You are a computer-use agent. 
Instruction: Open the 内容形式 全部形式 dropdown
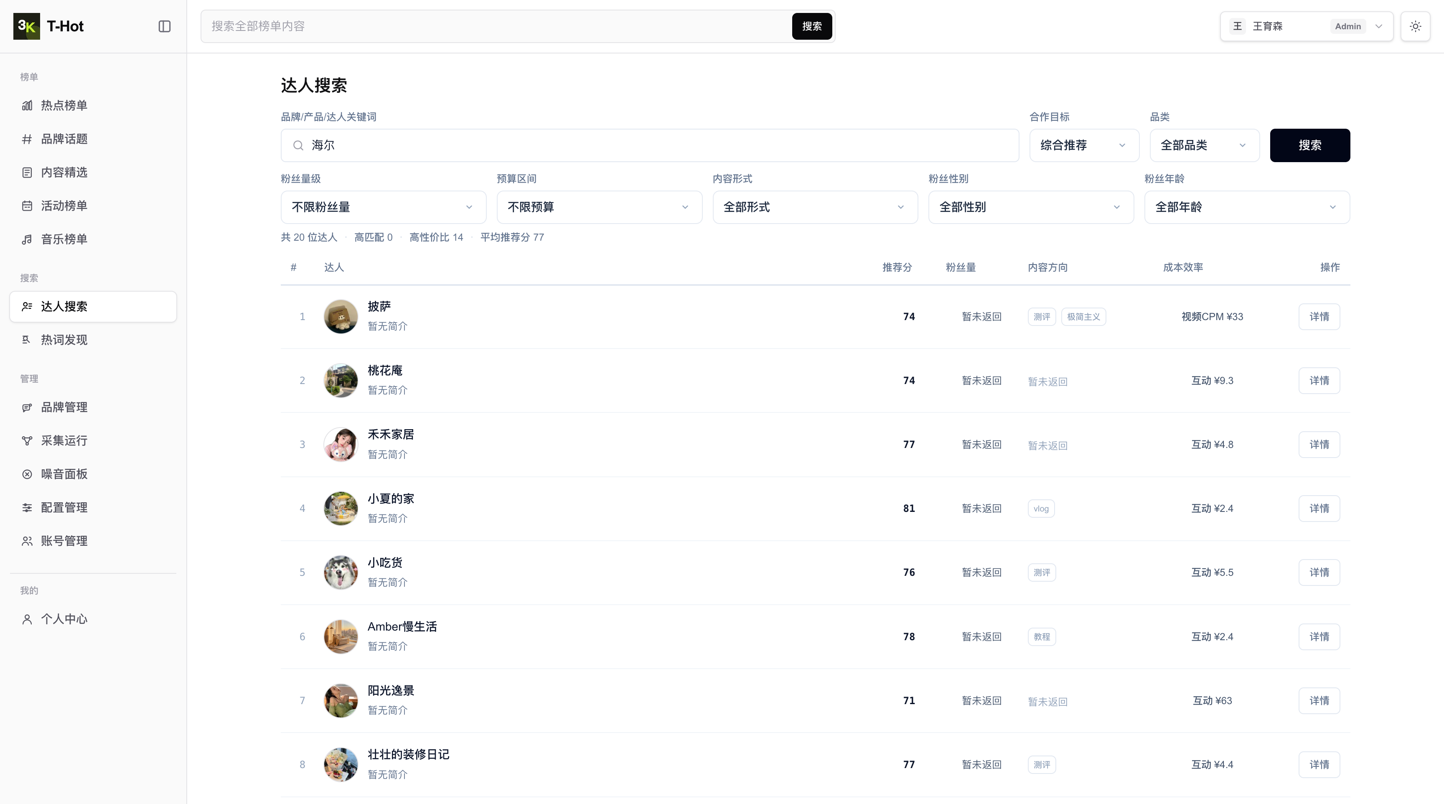click(x=815, y=207)
